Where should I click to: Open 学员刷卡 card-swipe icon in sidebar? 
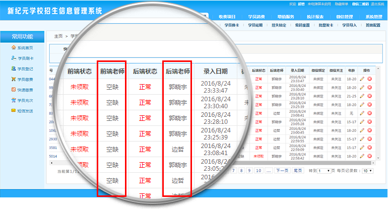coord(14,58)
